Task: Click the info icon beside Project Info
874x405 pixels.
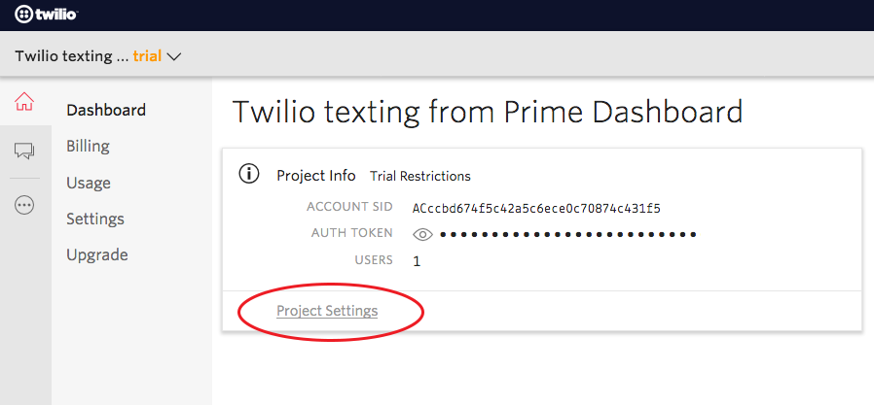Action: click(249, 175)
